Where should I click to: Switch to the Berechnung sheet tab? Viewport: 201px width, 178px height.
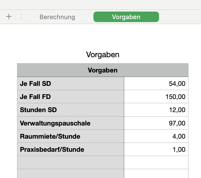[57, 17]
